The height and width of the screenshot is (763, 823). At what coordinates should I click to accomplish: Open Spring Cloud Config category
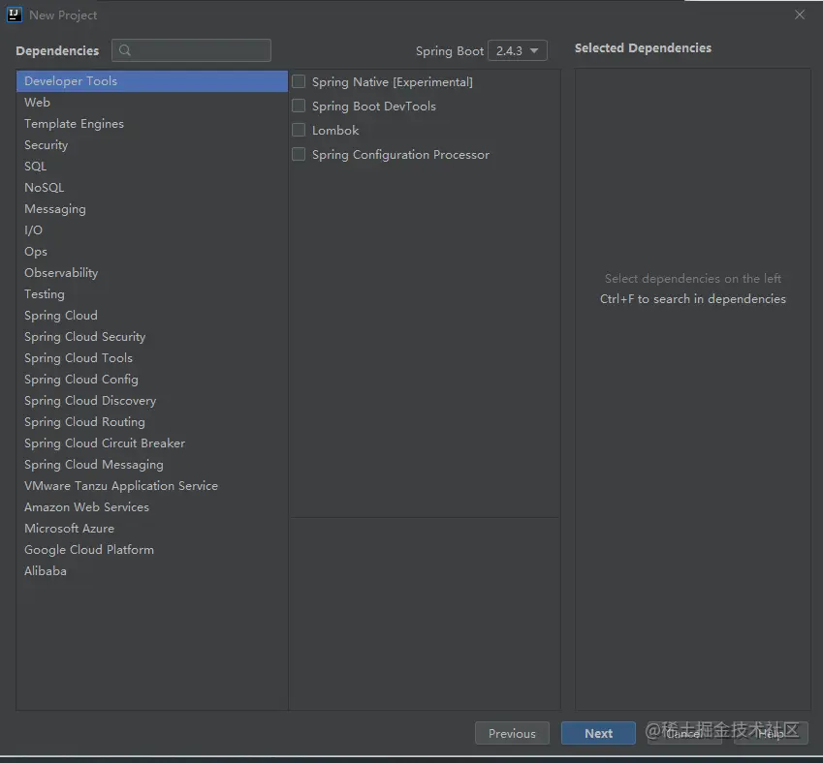click(151, 380)
